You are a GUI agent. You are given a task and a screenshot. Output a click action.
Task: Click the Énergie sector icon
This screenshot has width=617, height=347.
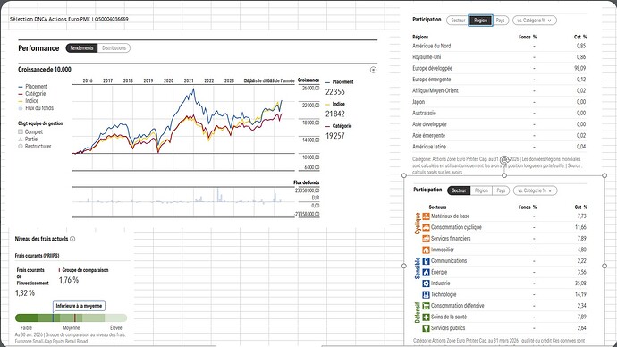[x=426, y=272]
